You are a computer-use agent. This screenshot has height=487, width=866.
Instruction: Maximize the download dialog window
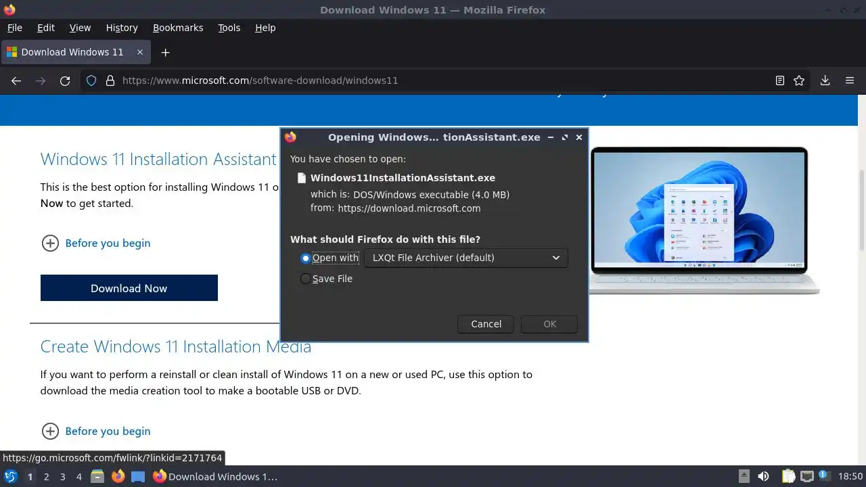[565, 137]
